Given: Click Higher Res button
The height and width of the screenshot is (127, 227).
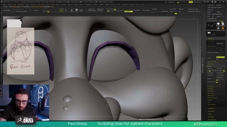Looking at the screenshot, I should tap(220, 43).
